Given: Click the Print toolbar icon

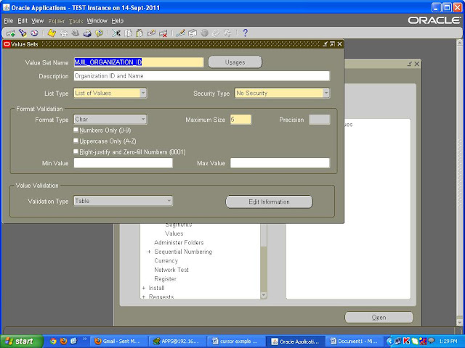Looking at the screenshot, I should [x=87, y=33].
